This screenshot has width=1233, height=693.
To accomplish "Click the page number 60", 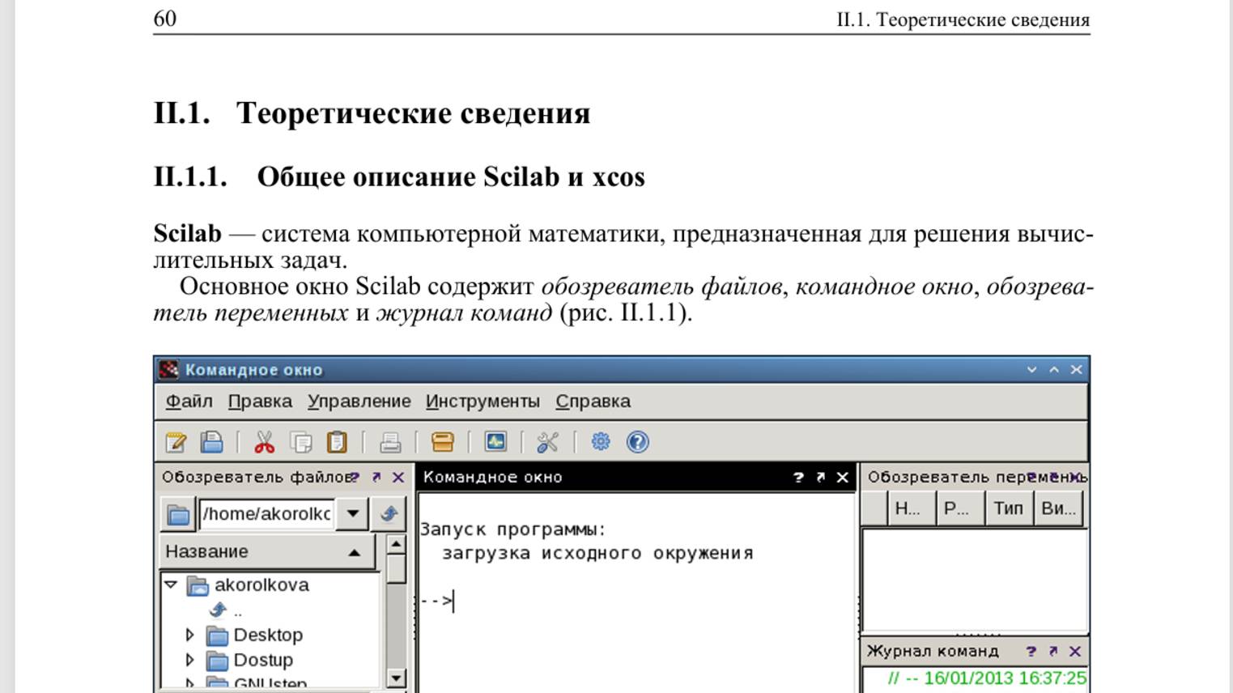I will [x=165, y=19].
